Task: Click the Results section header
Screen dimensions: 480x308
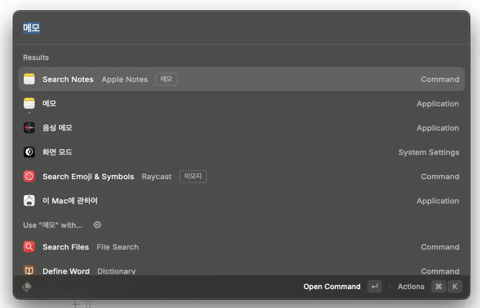Action: point(36,58)
